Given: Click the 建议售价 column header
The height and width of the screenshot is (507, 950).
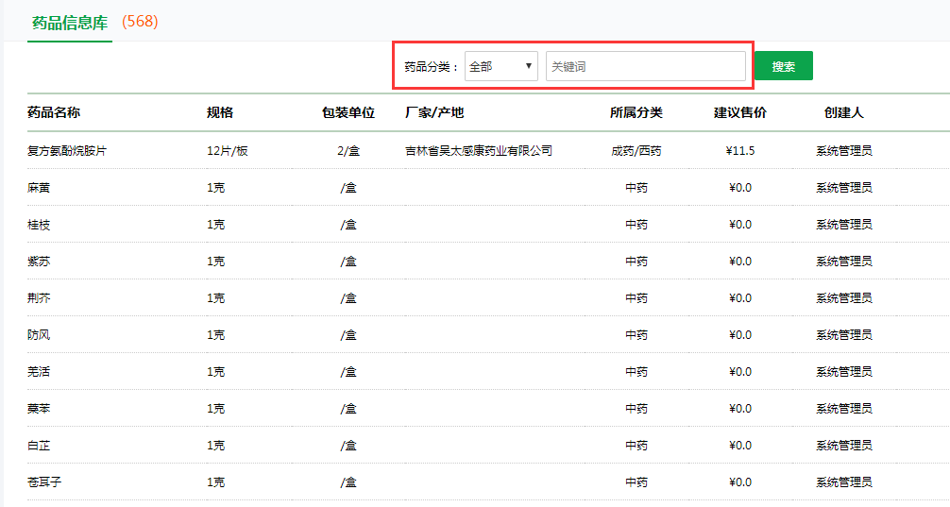Looking at the screenshot, I should (740, 112).
